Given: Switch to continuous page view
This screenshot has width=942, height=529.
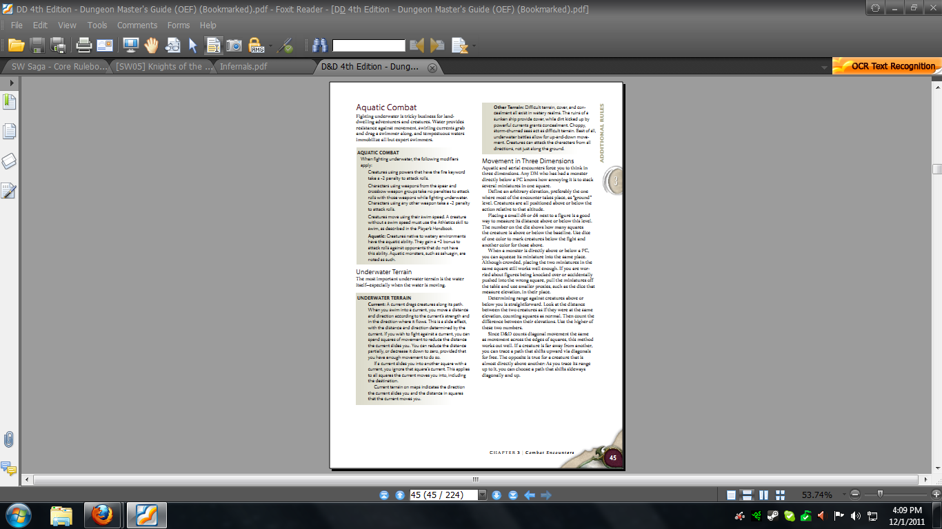Looking at the screenshot, I should [x=747, y=495].
